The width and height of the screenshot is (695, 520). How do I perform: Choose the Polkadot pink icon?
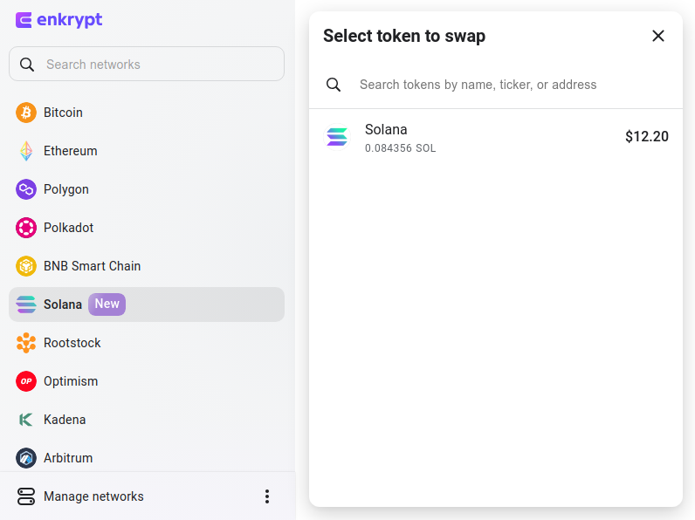click(x=26, y=228)
